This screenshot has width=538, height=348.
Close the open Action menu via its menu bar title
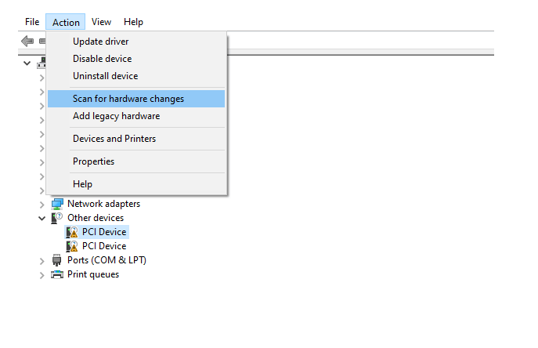click(66, 22)
